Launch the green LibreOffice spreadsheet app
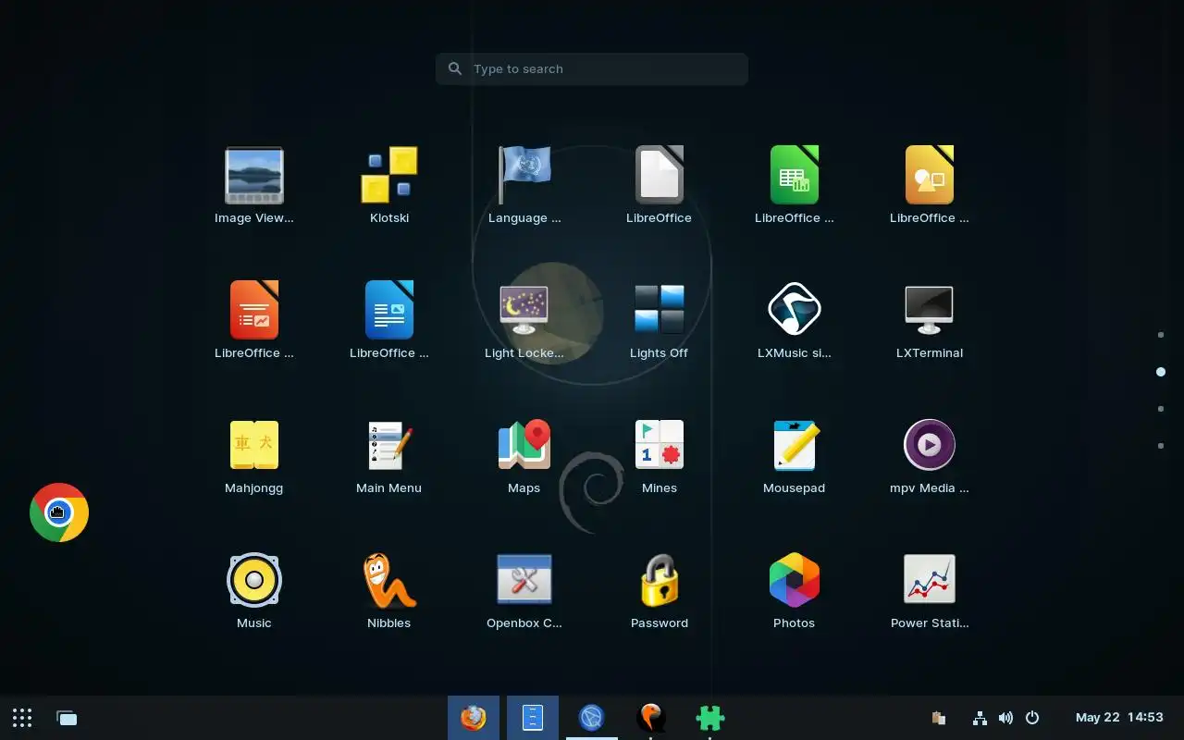Screen dimensions: 1184x740 [x=795, y=176]
